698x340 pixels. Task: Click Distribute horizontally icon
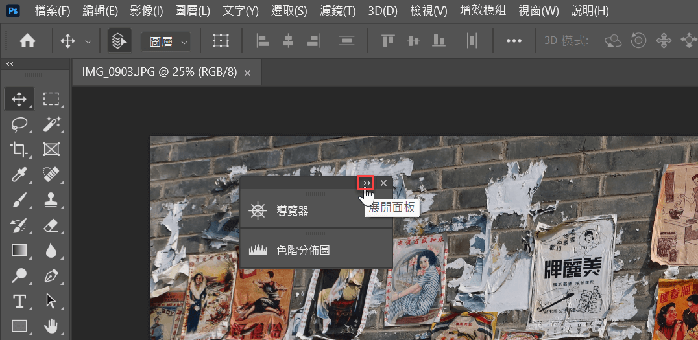[472, 41]
